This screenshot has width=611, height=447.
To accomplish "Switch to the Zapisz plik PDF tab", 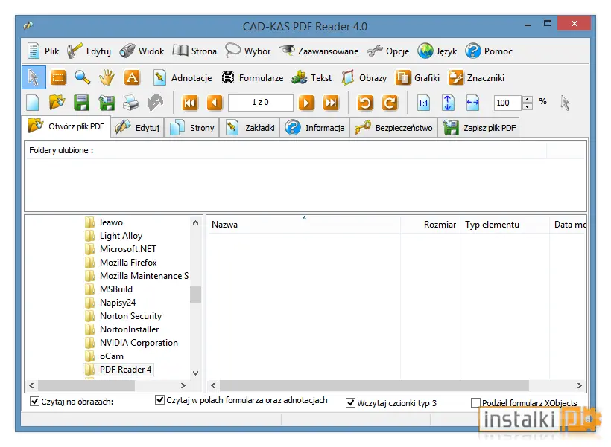I will pyautogui.click(x=479, y=128).
